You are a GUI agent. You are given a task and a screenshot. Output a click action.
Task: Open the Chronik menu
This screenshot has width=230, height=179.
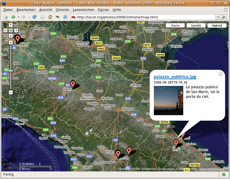[62, 10]
